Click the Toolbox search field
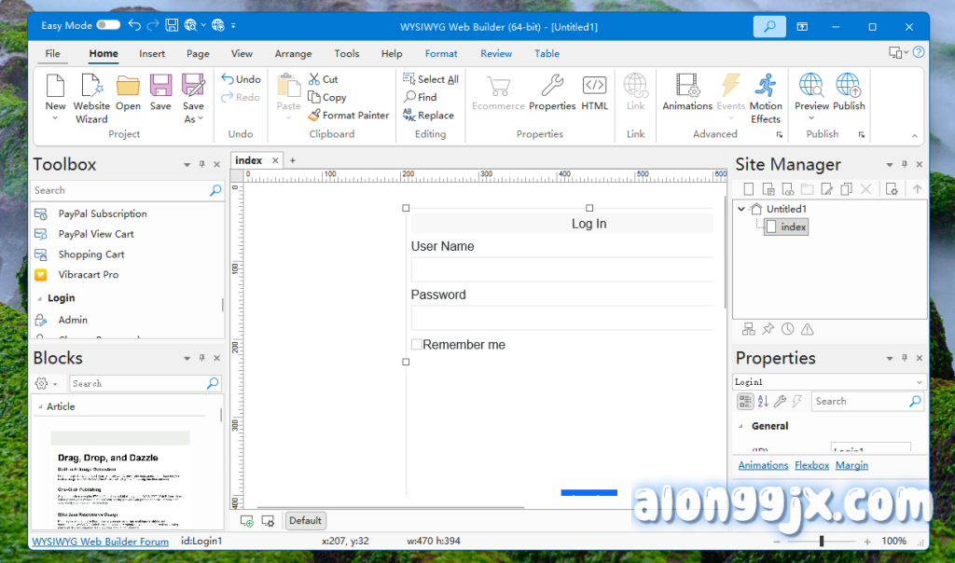Image resolution: width=955 pixels, height=563 pixels. tap(119, 190)
